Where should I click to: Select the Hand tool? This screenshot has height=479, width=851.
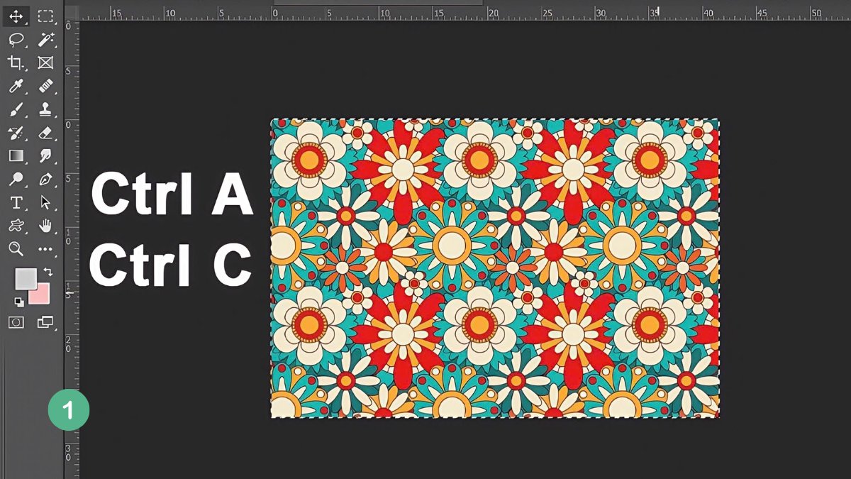click(45, 226)
